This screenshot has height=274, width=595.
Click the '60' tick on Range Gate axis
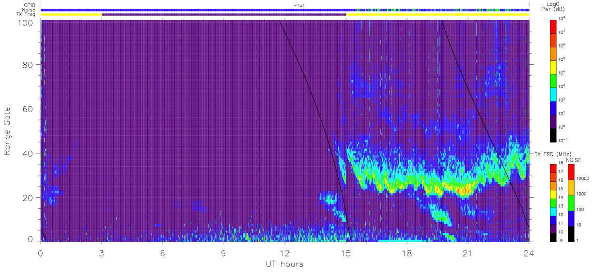coord(29,109)
